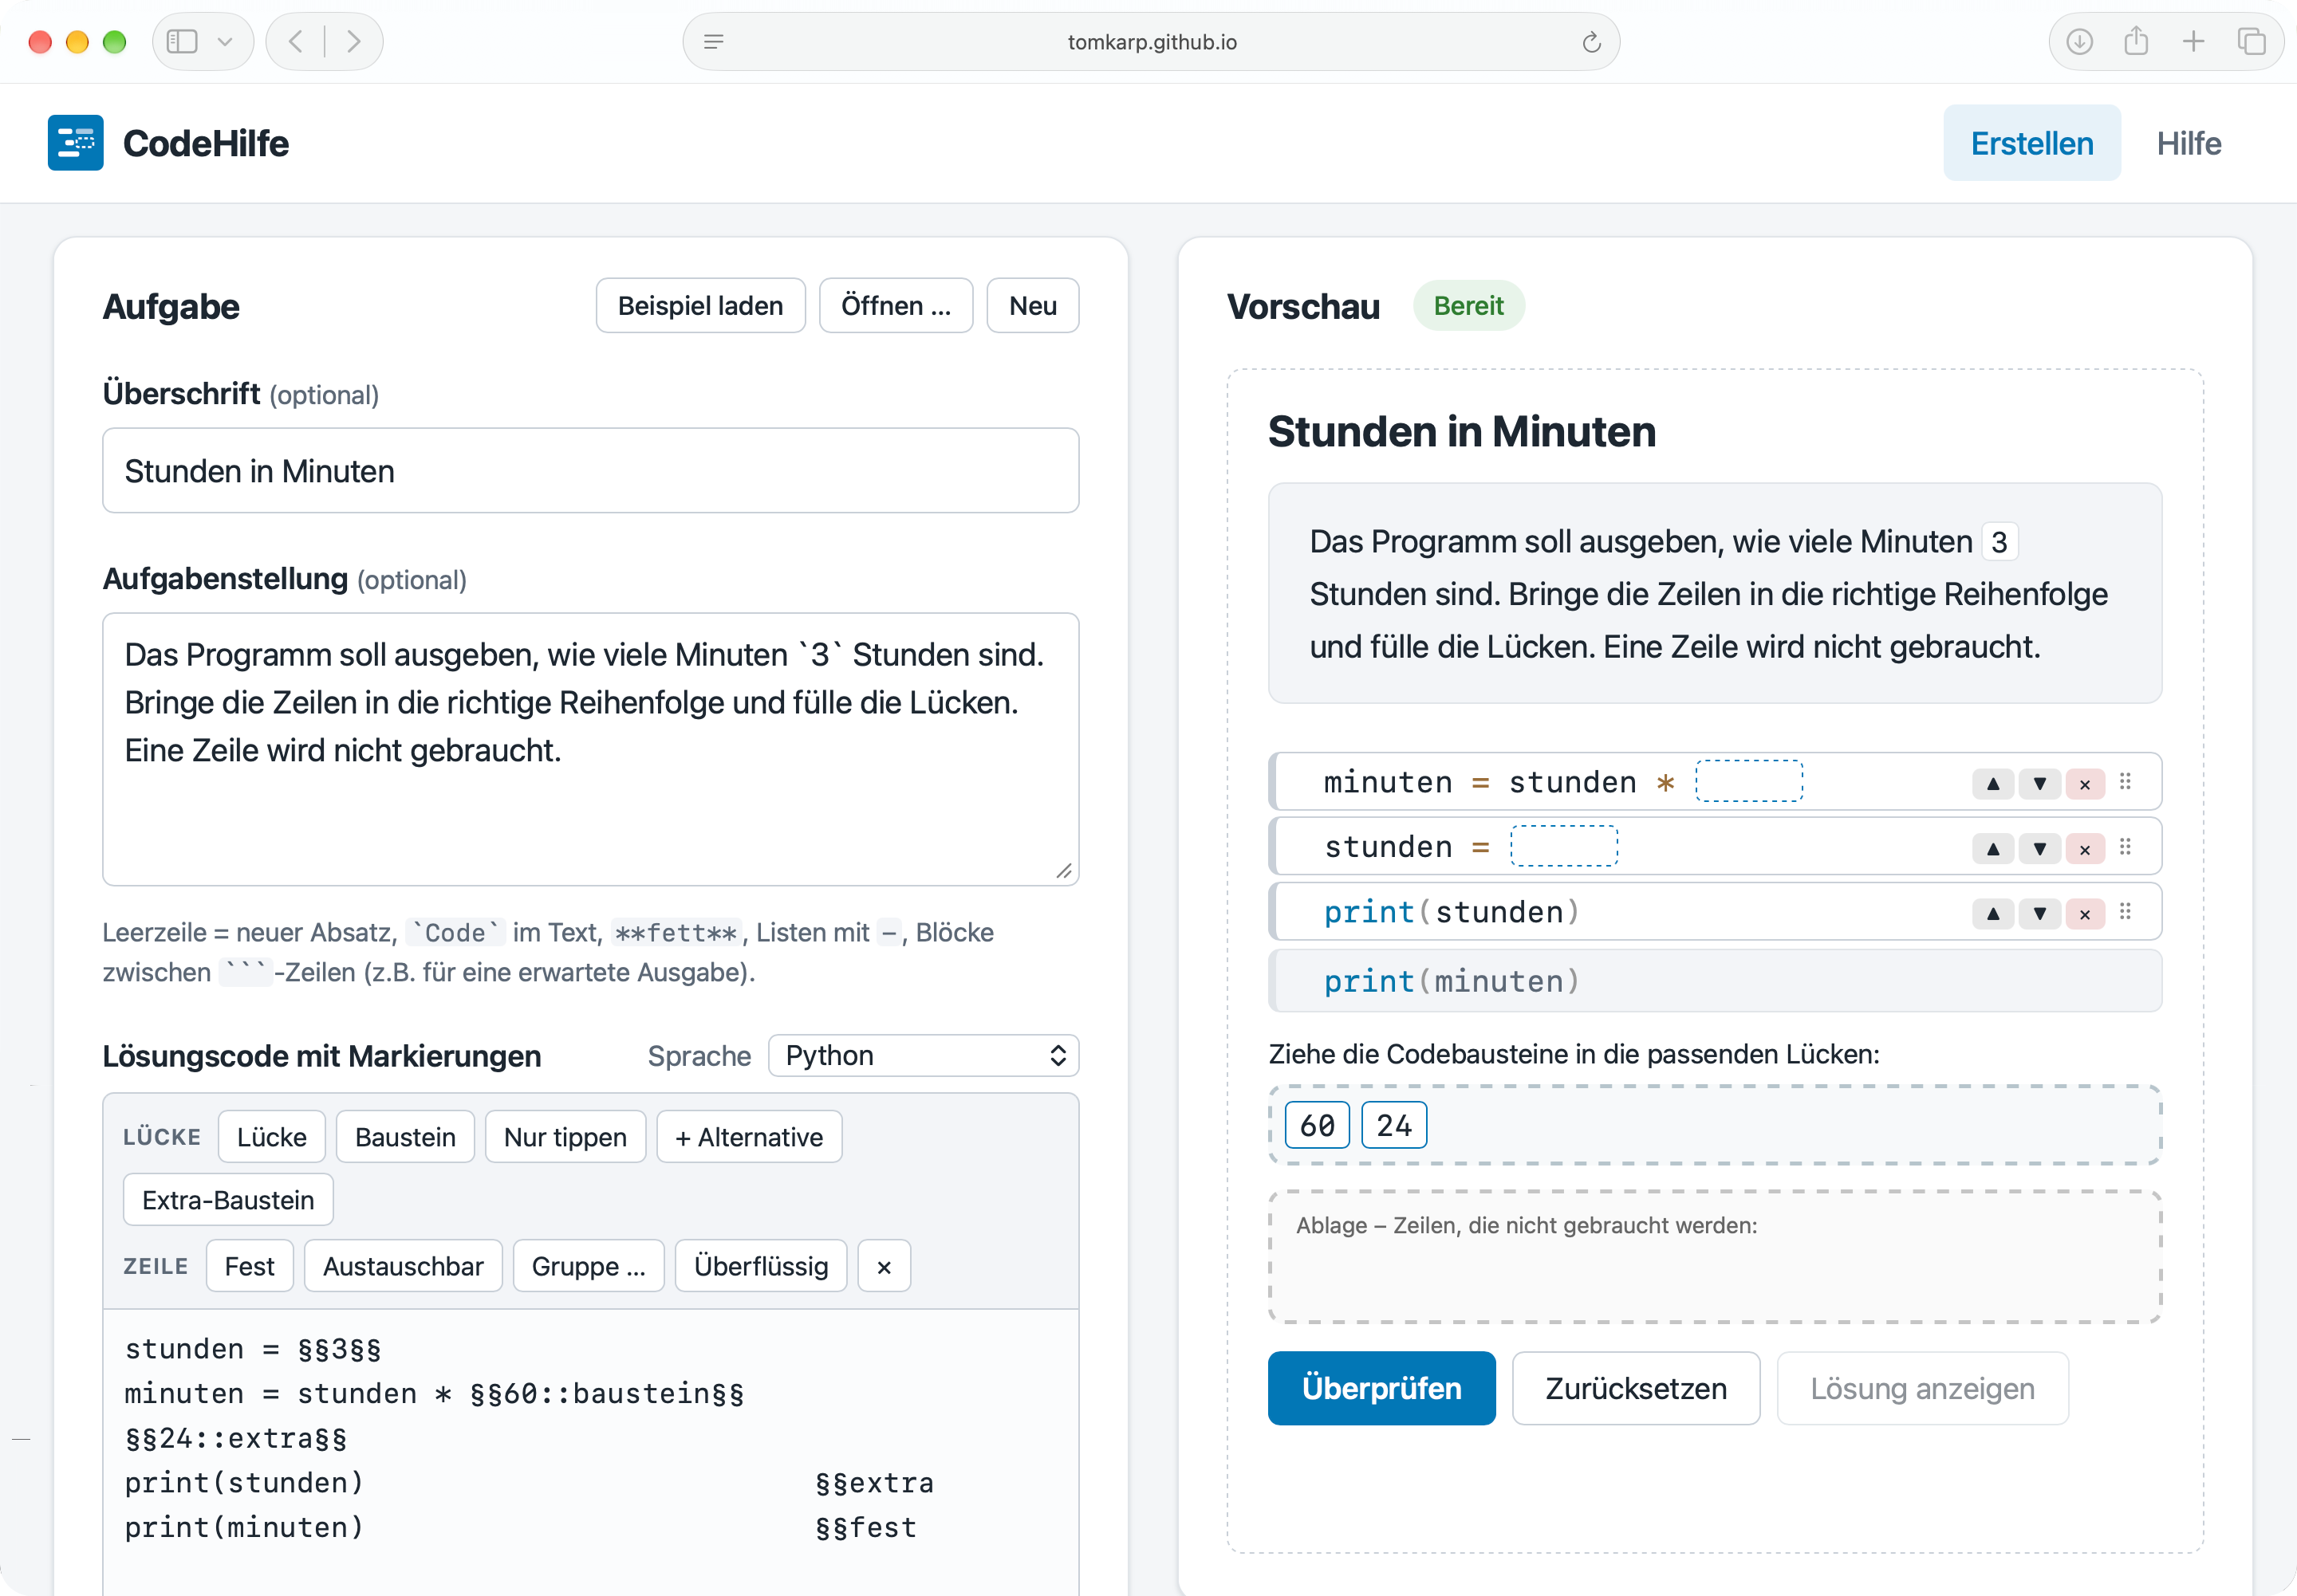This screenshot has height=1596, width=2297.
Task: Move the print(stunden) line up
Action: (x=1993, y=913)
